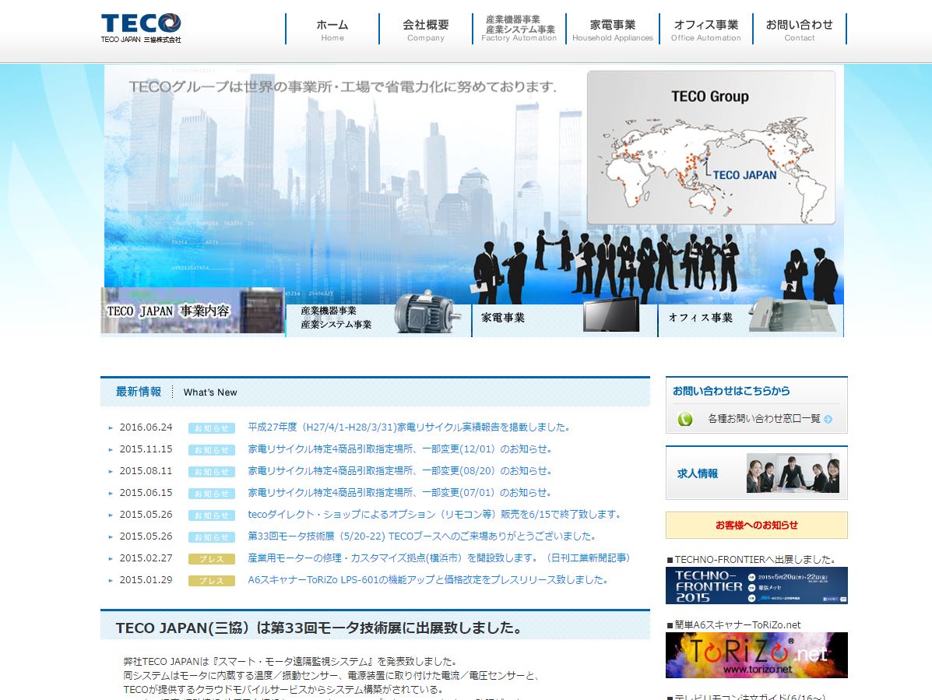932x700 pixels.
Task: Open the TECHNO-FRONTIER 2015 banner
Action: pos(757,586)
